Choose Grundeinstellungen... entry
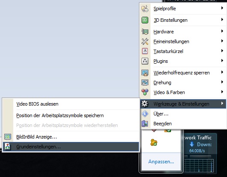227x177 pixels. click(x=71, y=147)
